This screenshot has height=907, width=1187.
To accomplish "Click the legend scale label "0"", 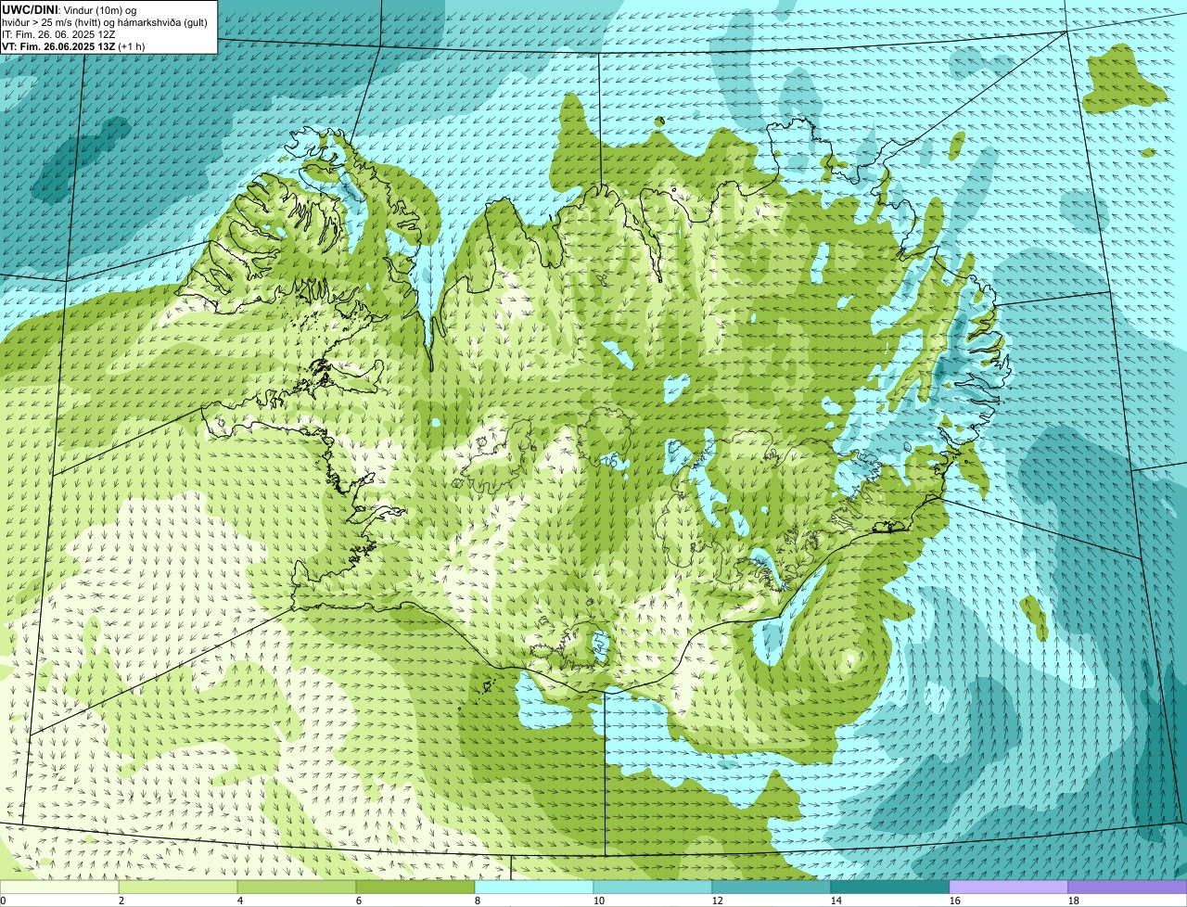I will 4,901.
